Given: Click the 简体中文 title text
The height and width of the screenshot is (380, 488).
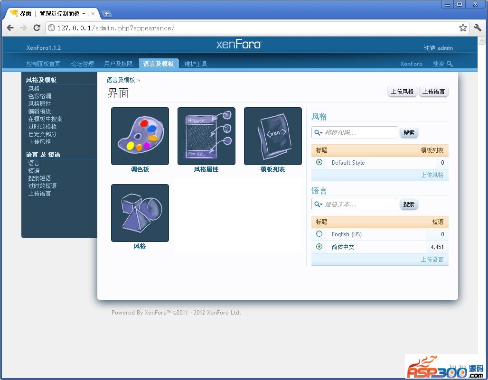Looking at the screenshot, I should [343, 247].
